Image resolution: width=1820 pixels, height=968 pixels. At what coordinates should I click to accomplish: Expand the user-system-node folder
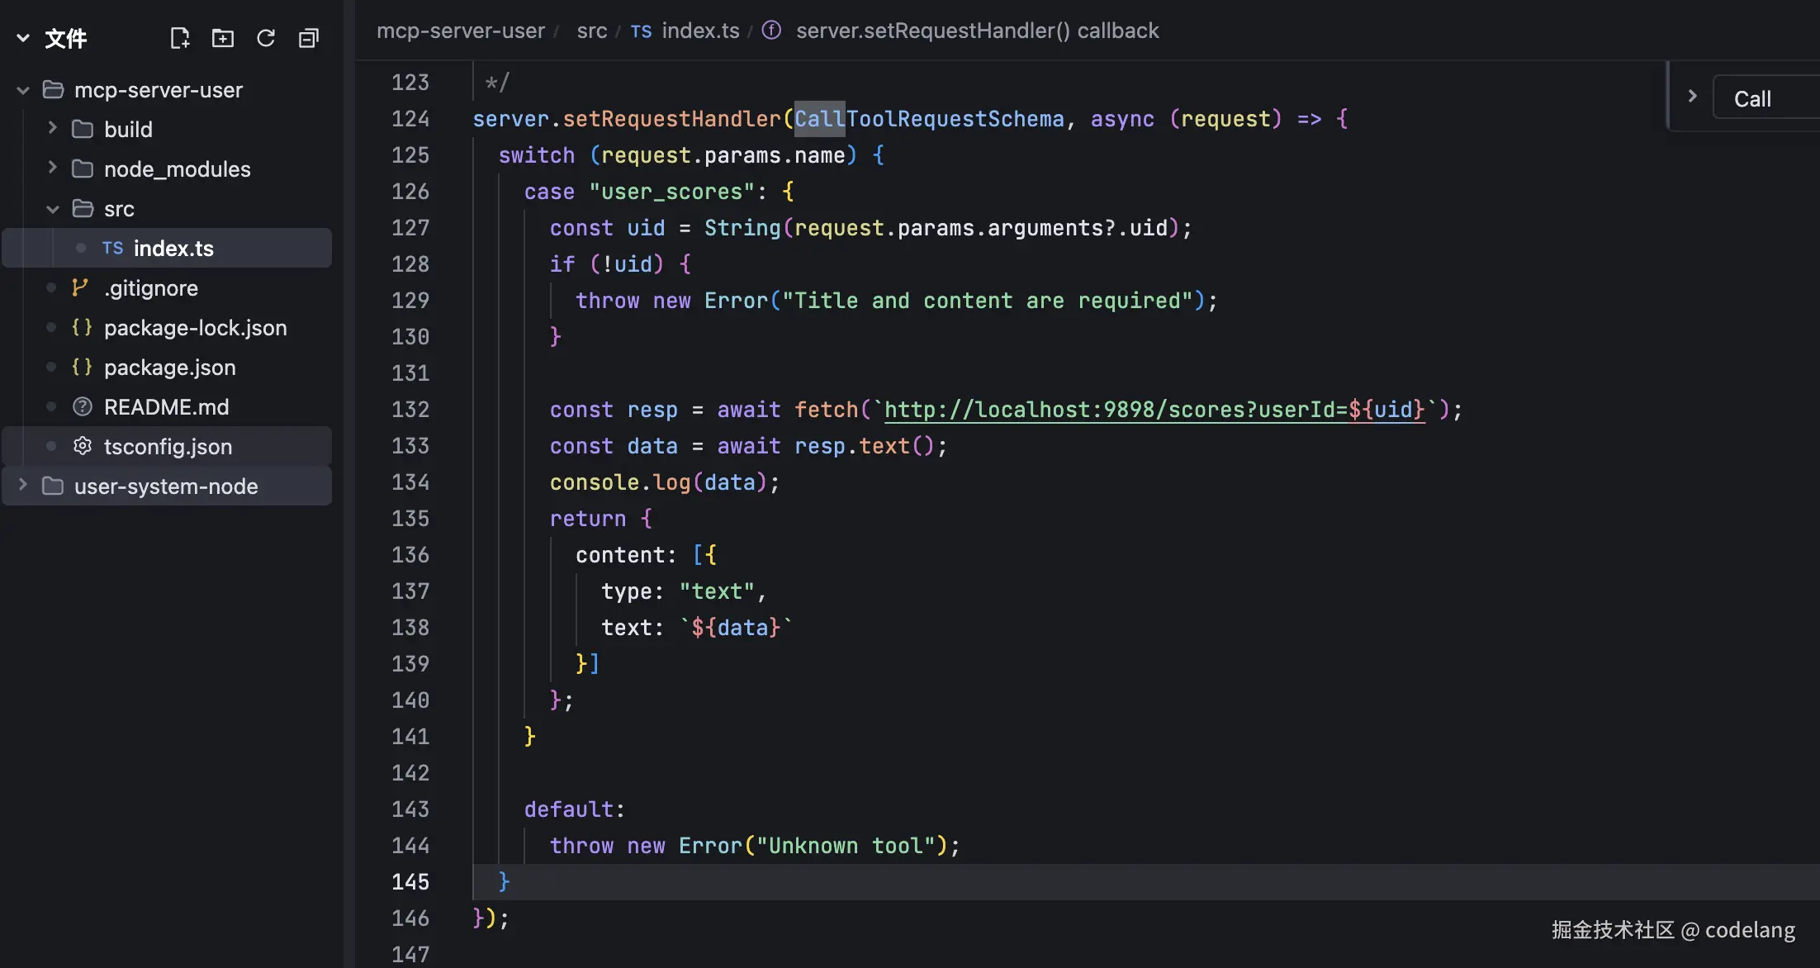click(x=23, y=485)
